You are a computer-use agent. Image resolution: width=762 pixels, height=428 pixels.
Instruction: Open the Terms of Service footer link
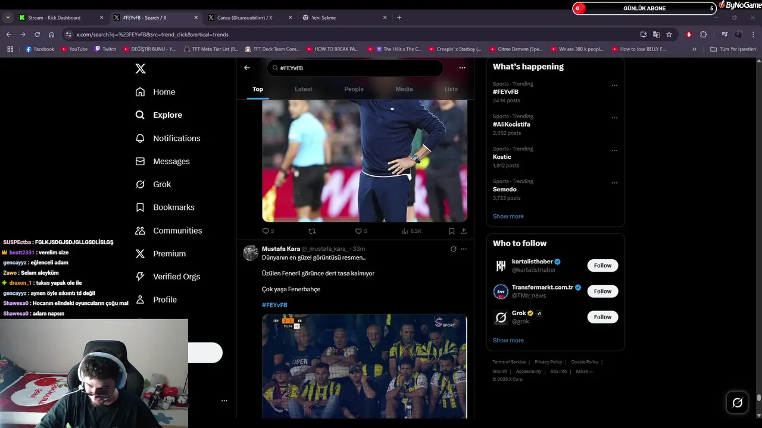[x=509, y=362]
